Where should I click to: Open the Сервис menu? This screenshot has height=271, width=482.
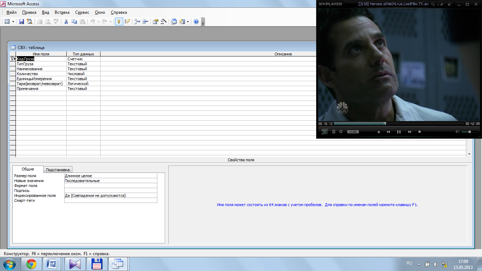tap(82, 12)
